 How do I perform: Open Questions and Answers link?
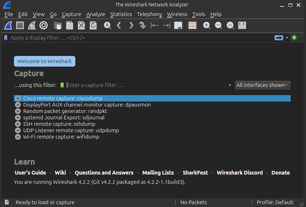(104, 173)
